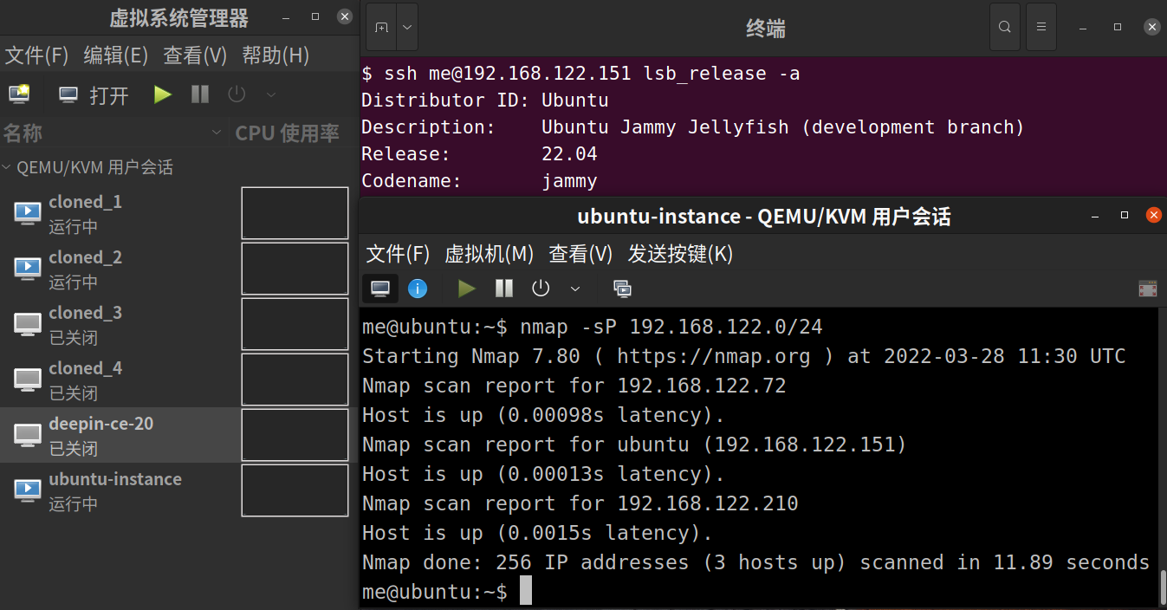Image resolution: width=1167 pixels, height=610 pixels.
Task: Click the ubuntu-instance running monitor icon in list
Action: point(28,490)
